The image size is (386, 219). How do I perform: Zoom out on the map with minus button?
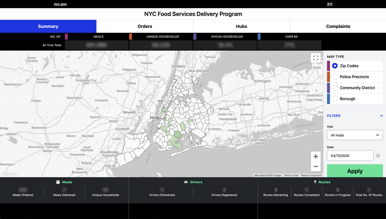(316, 167)
